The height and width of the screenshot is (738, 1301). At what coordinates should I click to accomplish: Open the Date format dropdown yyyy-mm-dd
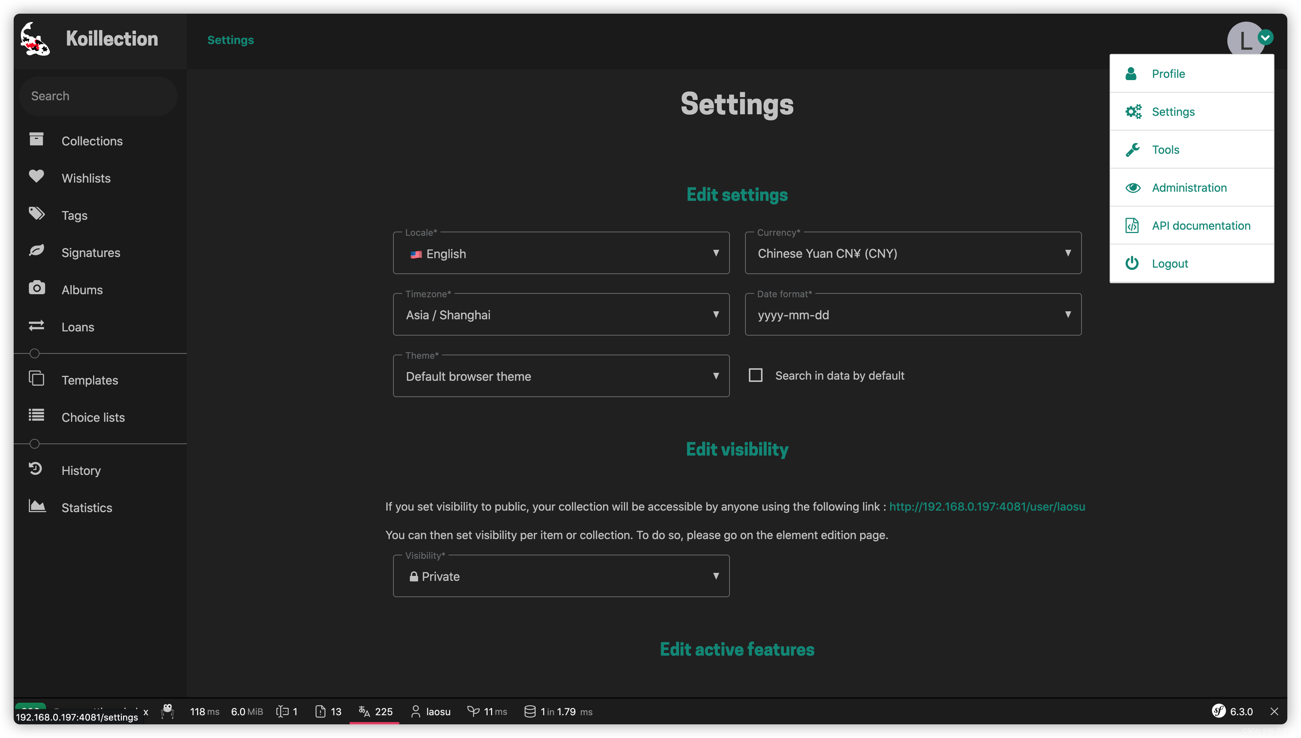(913, 314)
